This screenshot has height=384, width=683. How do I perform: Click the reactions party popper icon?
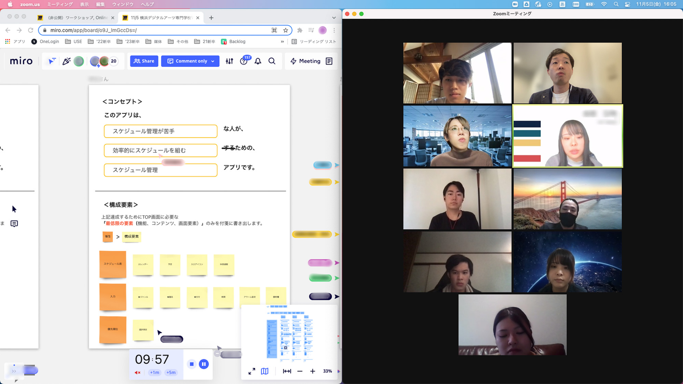pos(66,61)
